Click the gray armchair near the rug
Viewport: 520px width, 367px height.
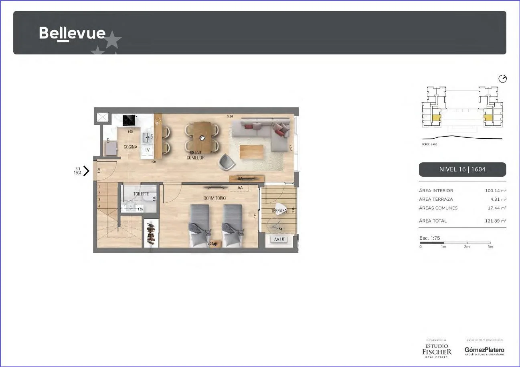click(x=227, y=162)
